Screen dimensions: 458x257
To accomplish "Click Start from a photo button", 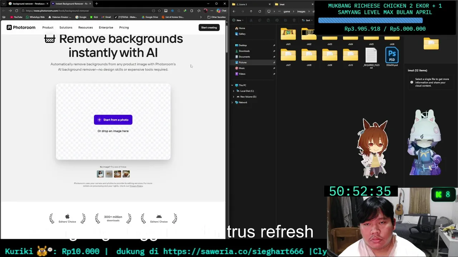I will pos(113,120).
